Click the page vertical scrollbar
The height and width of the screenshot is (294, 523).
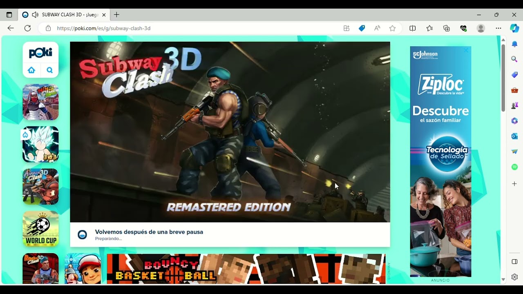point(503,78)
